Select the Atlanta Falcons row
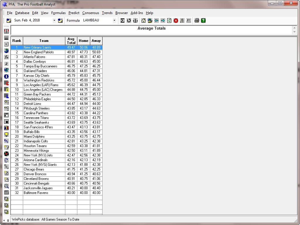The image size is (300, 225). [x=57, y=57]
